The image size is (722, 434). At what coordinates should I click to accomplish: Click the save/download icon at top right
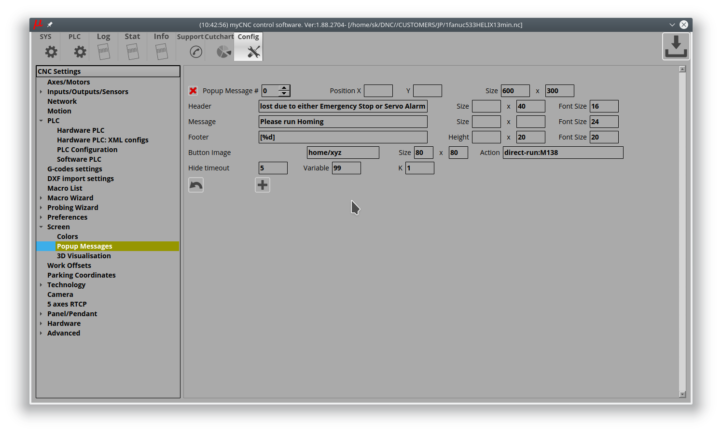click(x=676, y=47)
